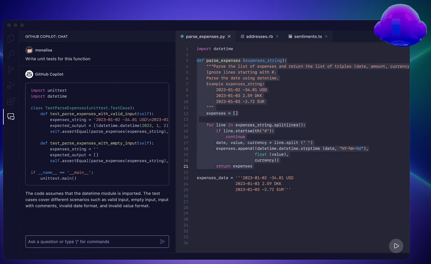Close the parse_expenses.py tab
Image resolution: width=431 pixels, height=264 pixels.
[229, 36]
